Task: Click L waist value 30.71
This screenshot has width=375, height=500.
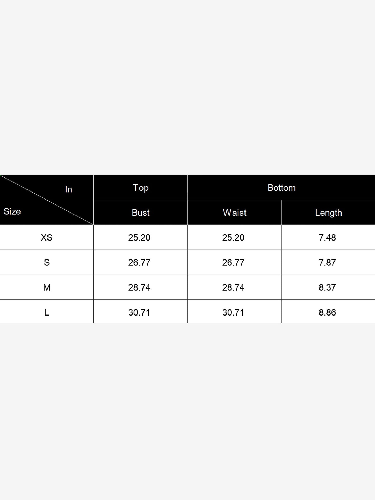Action: [x=233, y=312]
